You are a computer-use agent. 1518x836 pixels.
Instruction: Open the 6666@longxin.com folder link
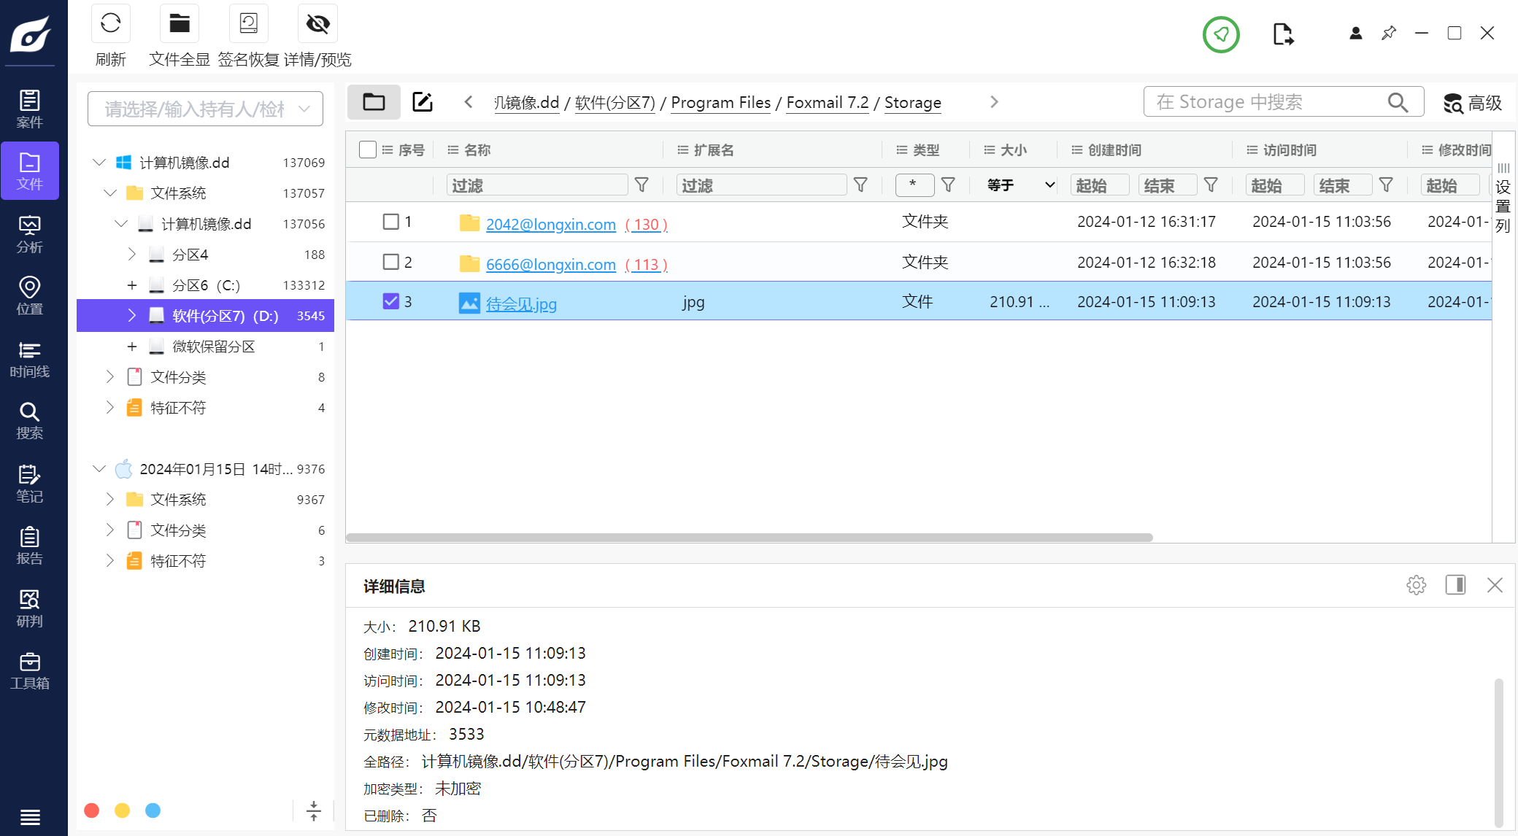[550, 264]
